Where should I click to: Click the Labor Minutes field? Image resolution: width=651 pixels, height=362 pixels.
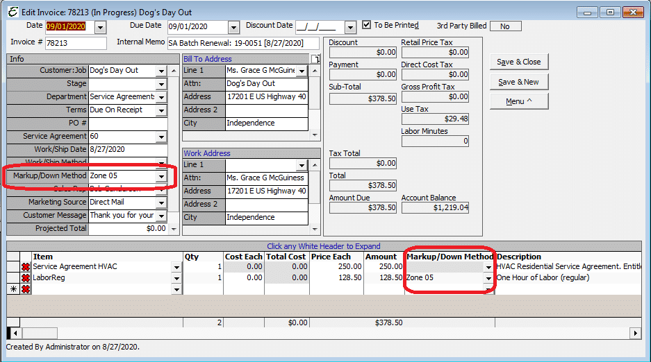pos(435,141)
